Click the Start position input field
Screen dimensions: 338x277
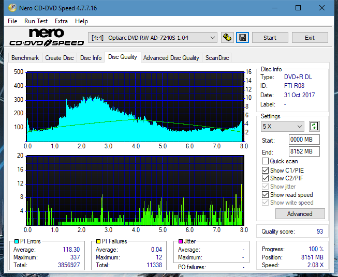[x=304, y=140]
